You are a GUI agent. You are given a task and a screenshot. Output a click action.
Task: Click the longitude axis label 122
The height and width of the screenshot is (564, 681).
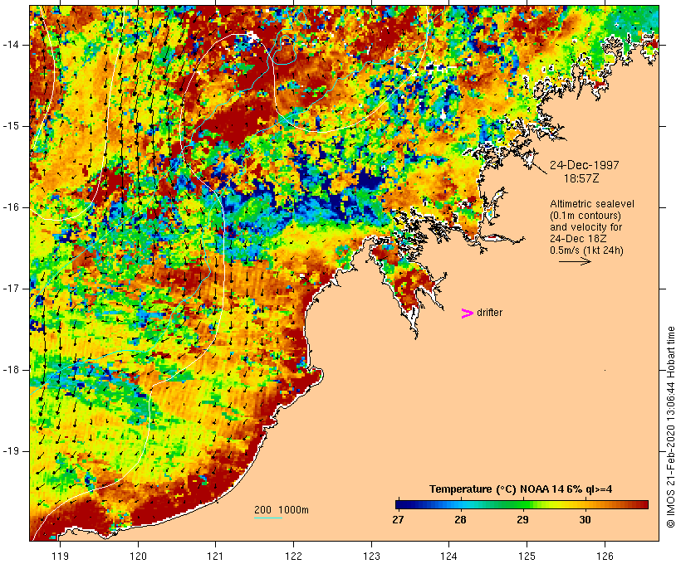coord(294,556)
